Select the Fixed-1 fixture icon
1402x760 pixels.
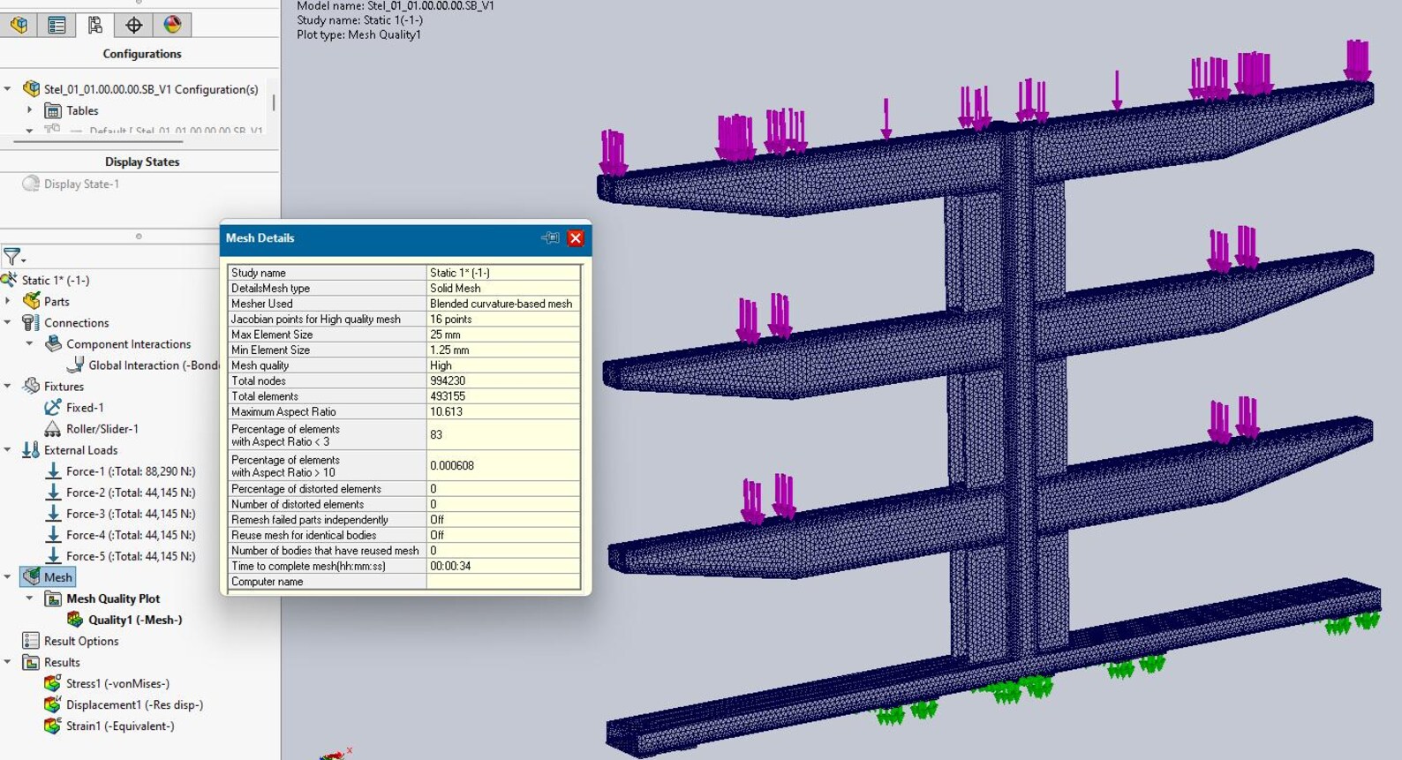coord(53,408)
